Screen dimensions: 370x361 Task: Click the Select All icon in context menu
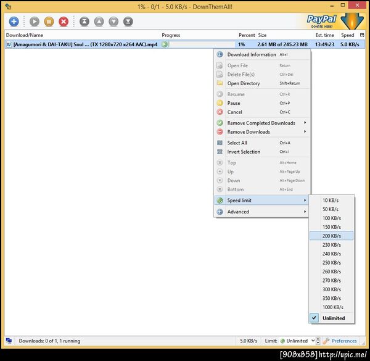(x=220, y=143)
